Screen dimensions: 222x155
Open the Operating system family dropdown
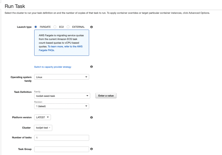pyautogui.click(x=62, y=77)
